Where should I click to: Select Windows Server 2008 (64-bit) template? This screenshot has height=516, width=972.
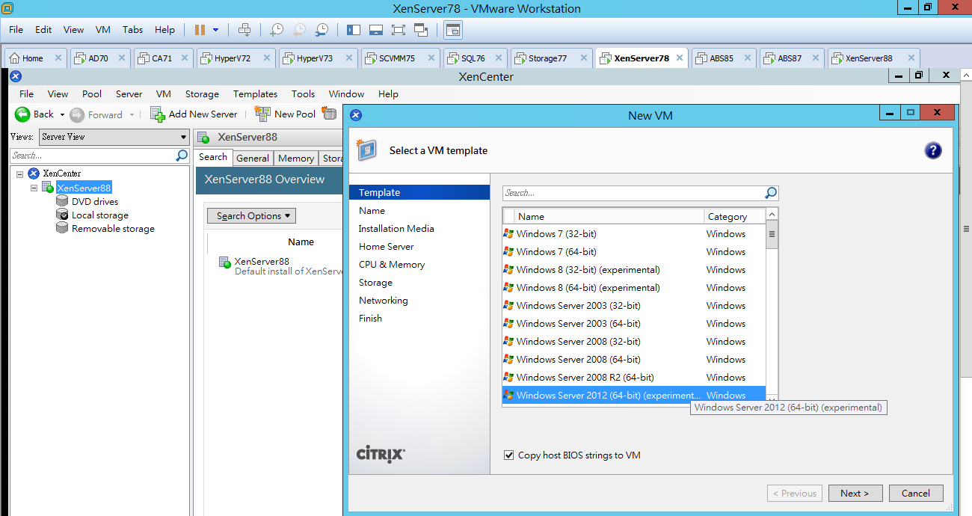(x=634, y=360)
